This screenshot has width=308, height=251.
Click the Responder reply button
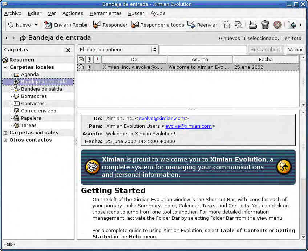[x=110, y=25]
